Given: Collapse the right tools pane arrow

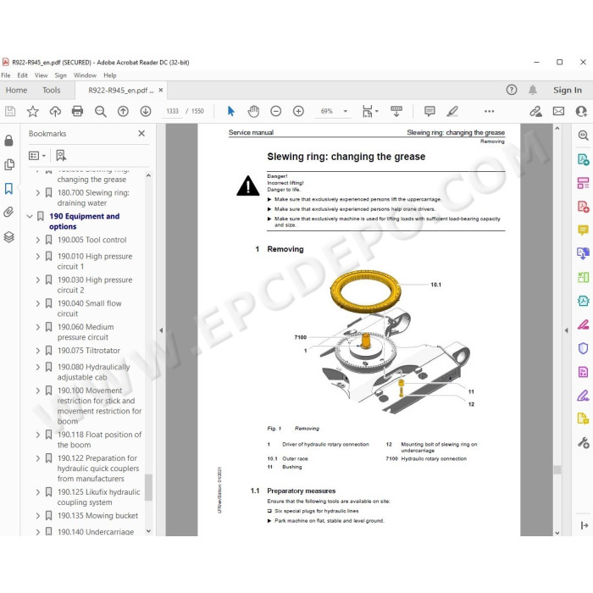Looking at the screenshot, I should click(x=566, y=330).
